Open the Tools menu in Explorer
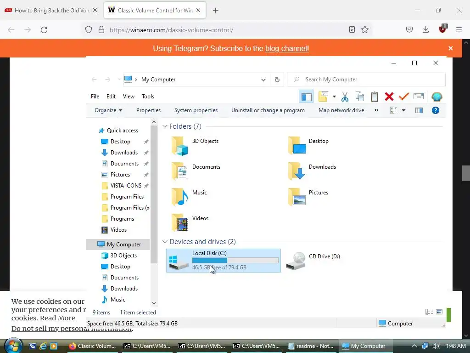Screen dimensions: 470x353 148,97
